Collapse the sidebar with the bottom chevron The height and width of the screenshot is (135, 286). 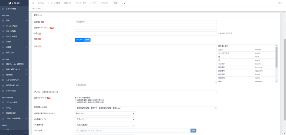tap(26, 132)
